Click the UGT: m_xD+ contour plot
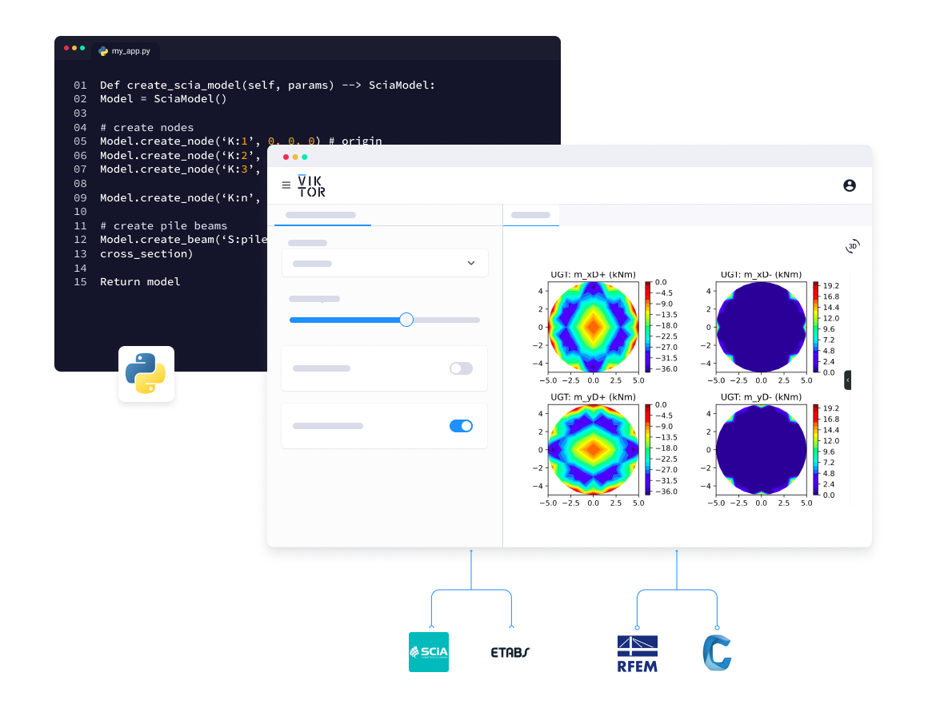Screen dimensions: 928x728 593,327
